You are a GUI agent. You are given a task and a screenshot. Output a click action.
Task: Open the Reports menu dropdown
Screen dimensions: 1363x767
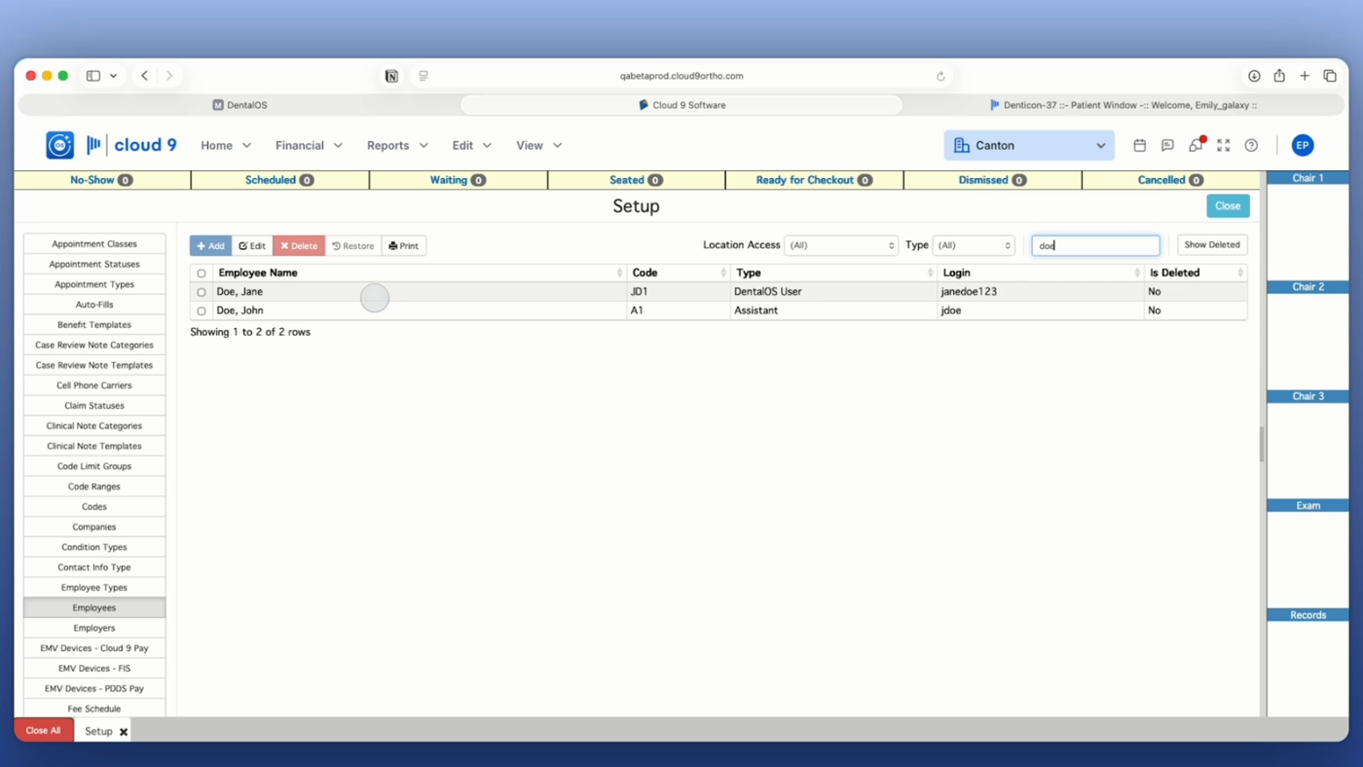coord(397,145)
